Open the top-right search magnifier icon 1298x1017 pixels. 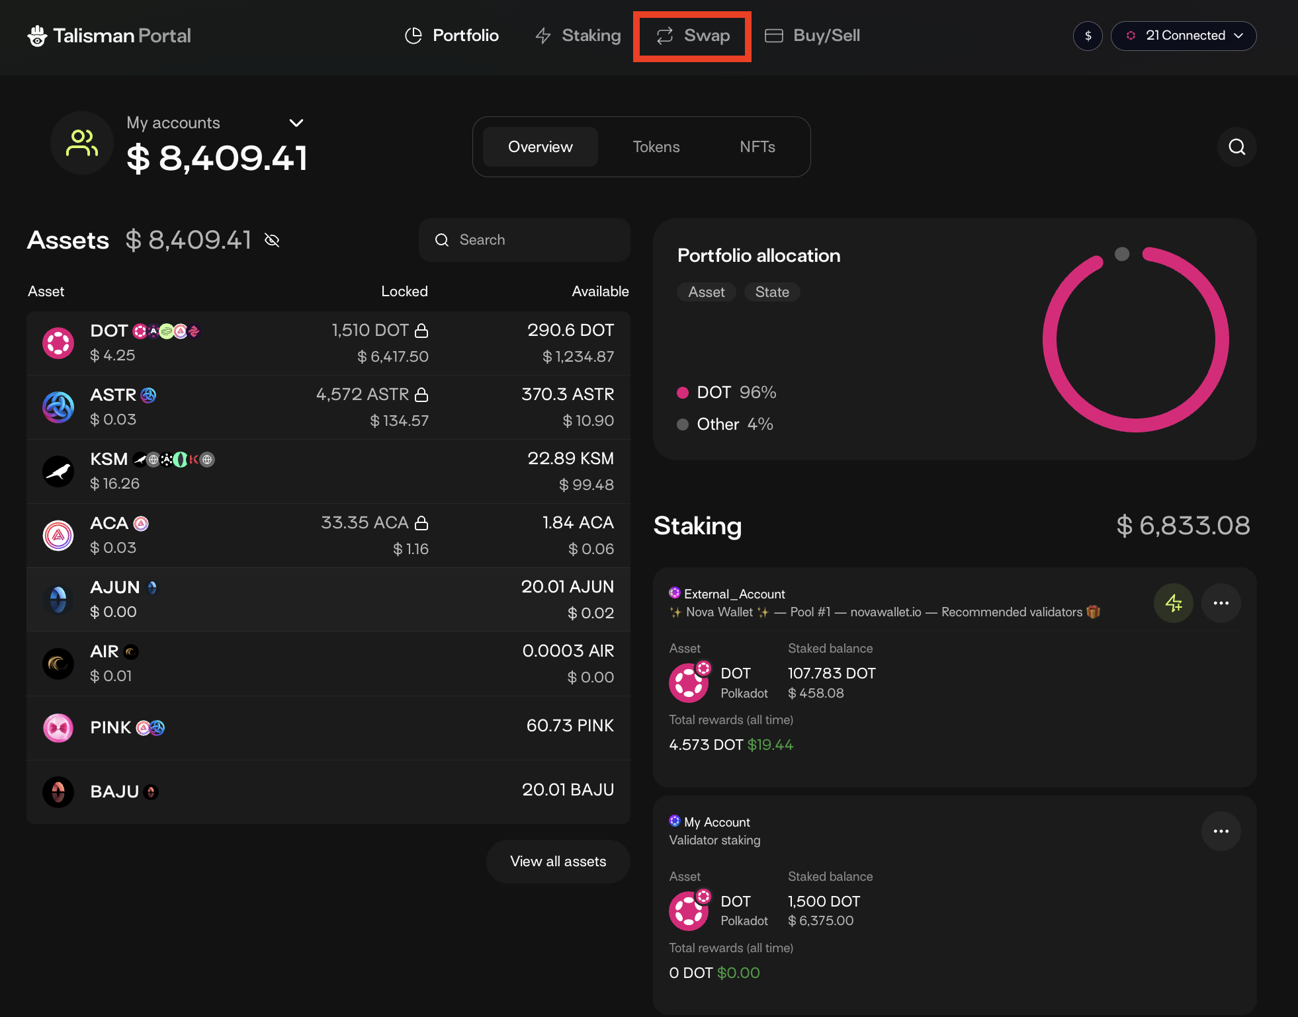[1236, 147]
